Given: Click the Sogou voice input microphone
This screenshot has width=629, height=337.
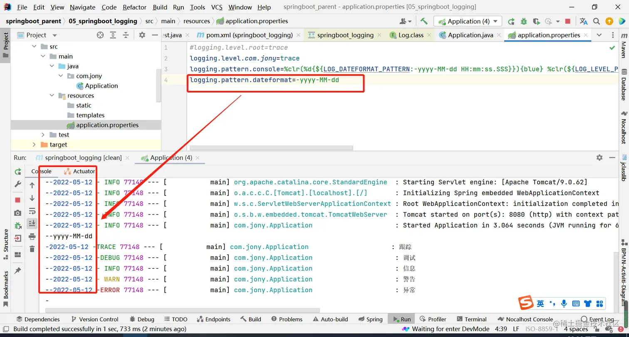Looking at the screenshot, I should pos(564,303).
